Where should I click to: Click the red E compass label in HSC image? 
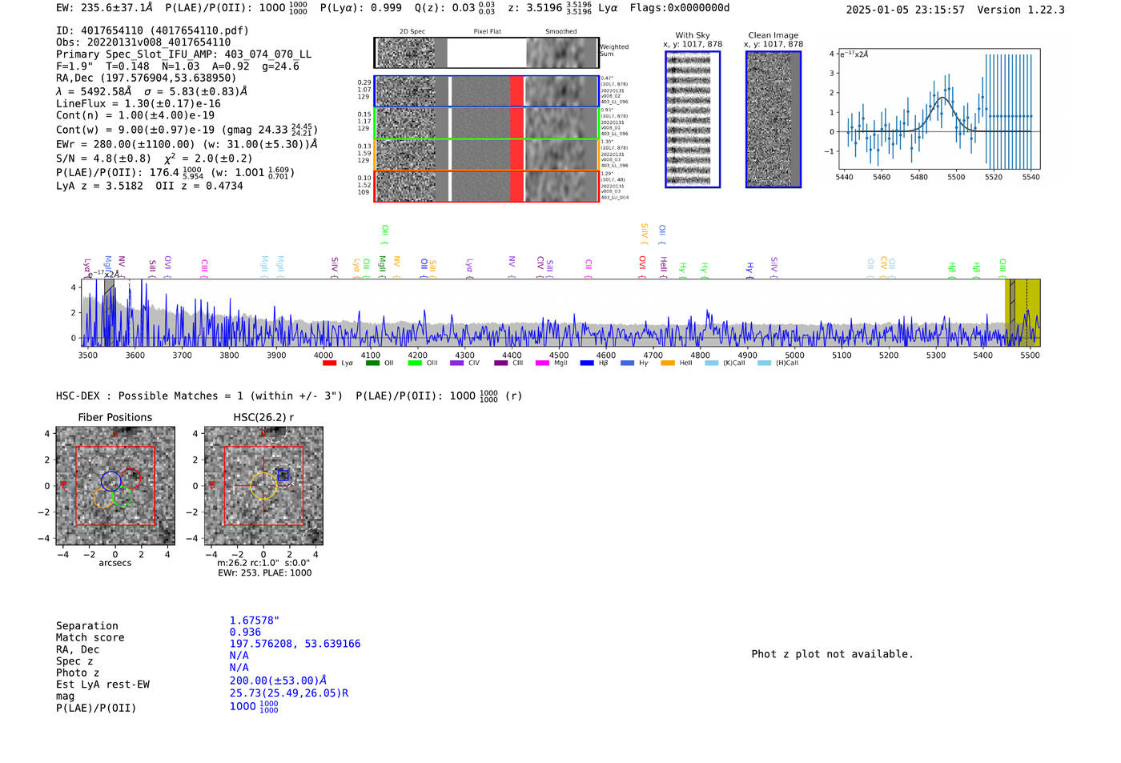pos(211,485)
